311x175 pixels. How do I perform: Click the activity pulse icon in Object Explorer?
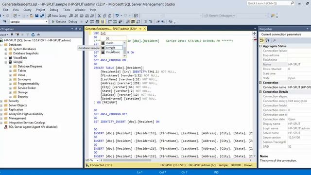[38, 35]
